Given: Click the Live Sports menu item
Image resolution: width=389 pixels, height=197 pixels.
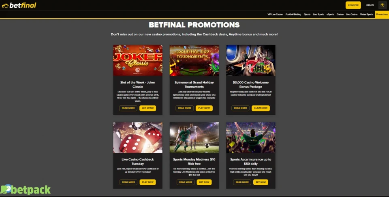Looking at the screenshot, I should point(318,15).
